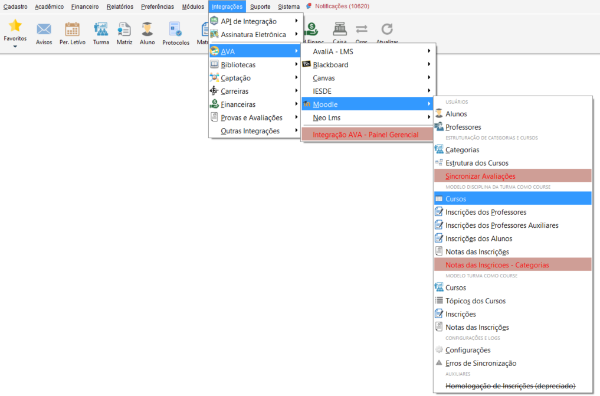Select the highlighted Moodle menu item
The height and width of the screenshot is (396, 600).
point(368,104)
